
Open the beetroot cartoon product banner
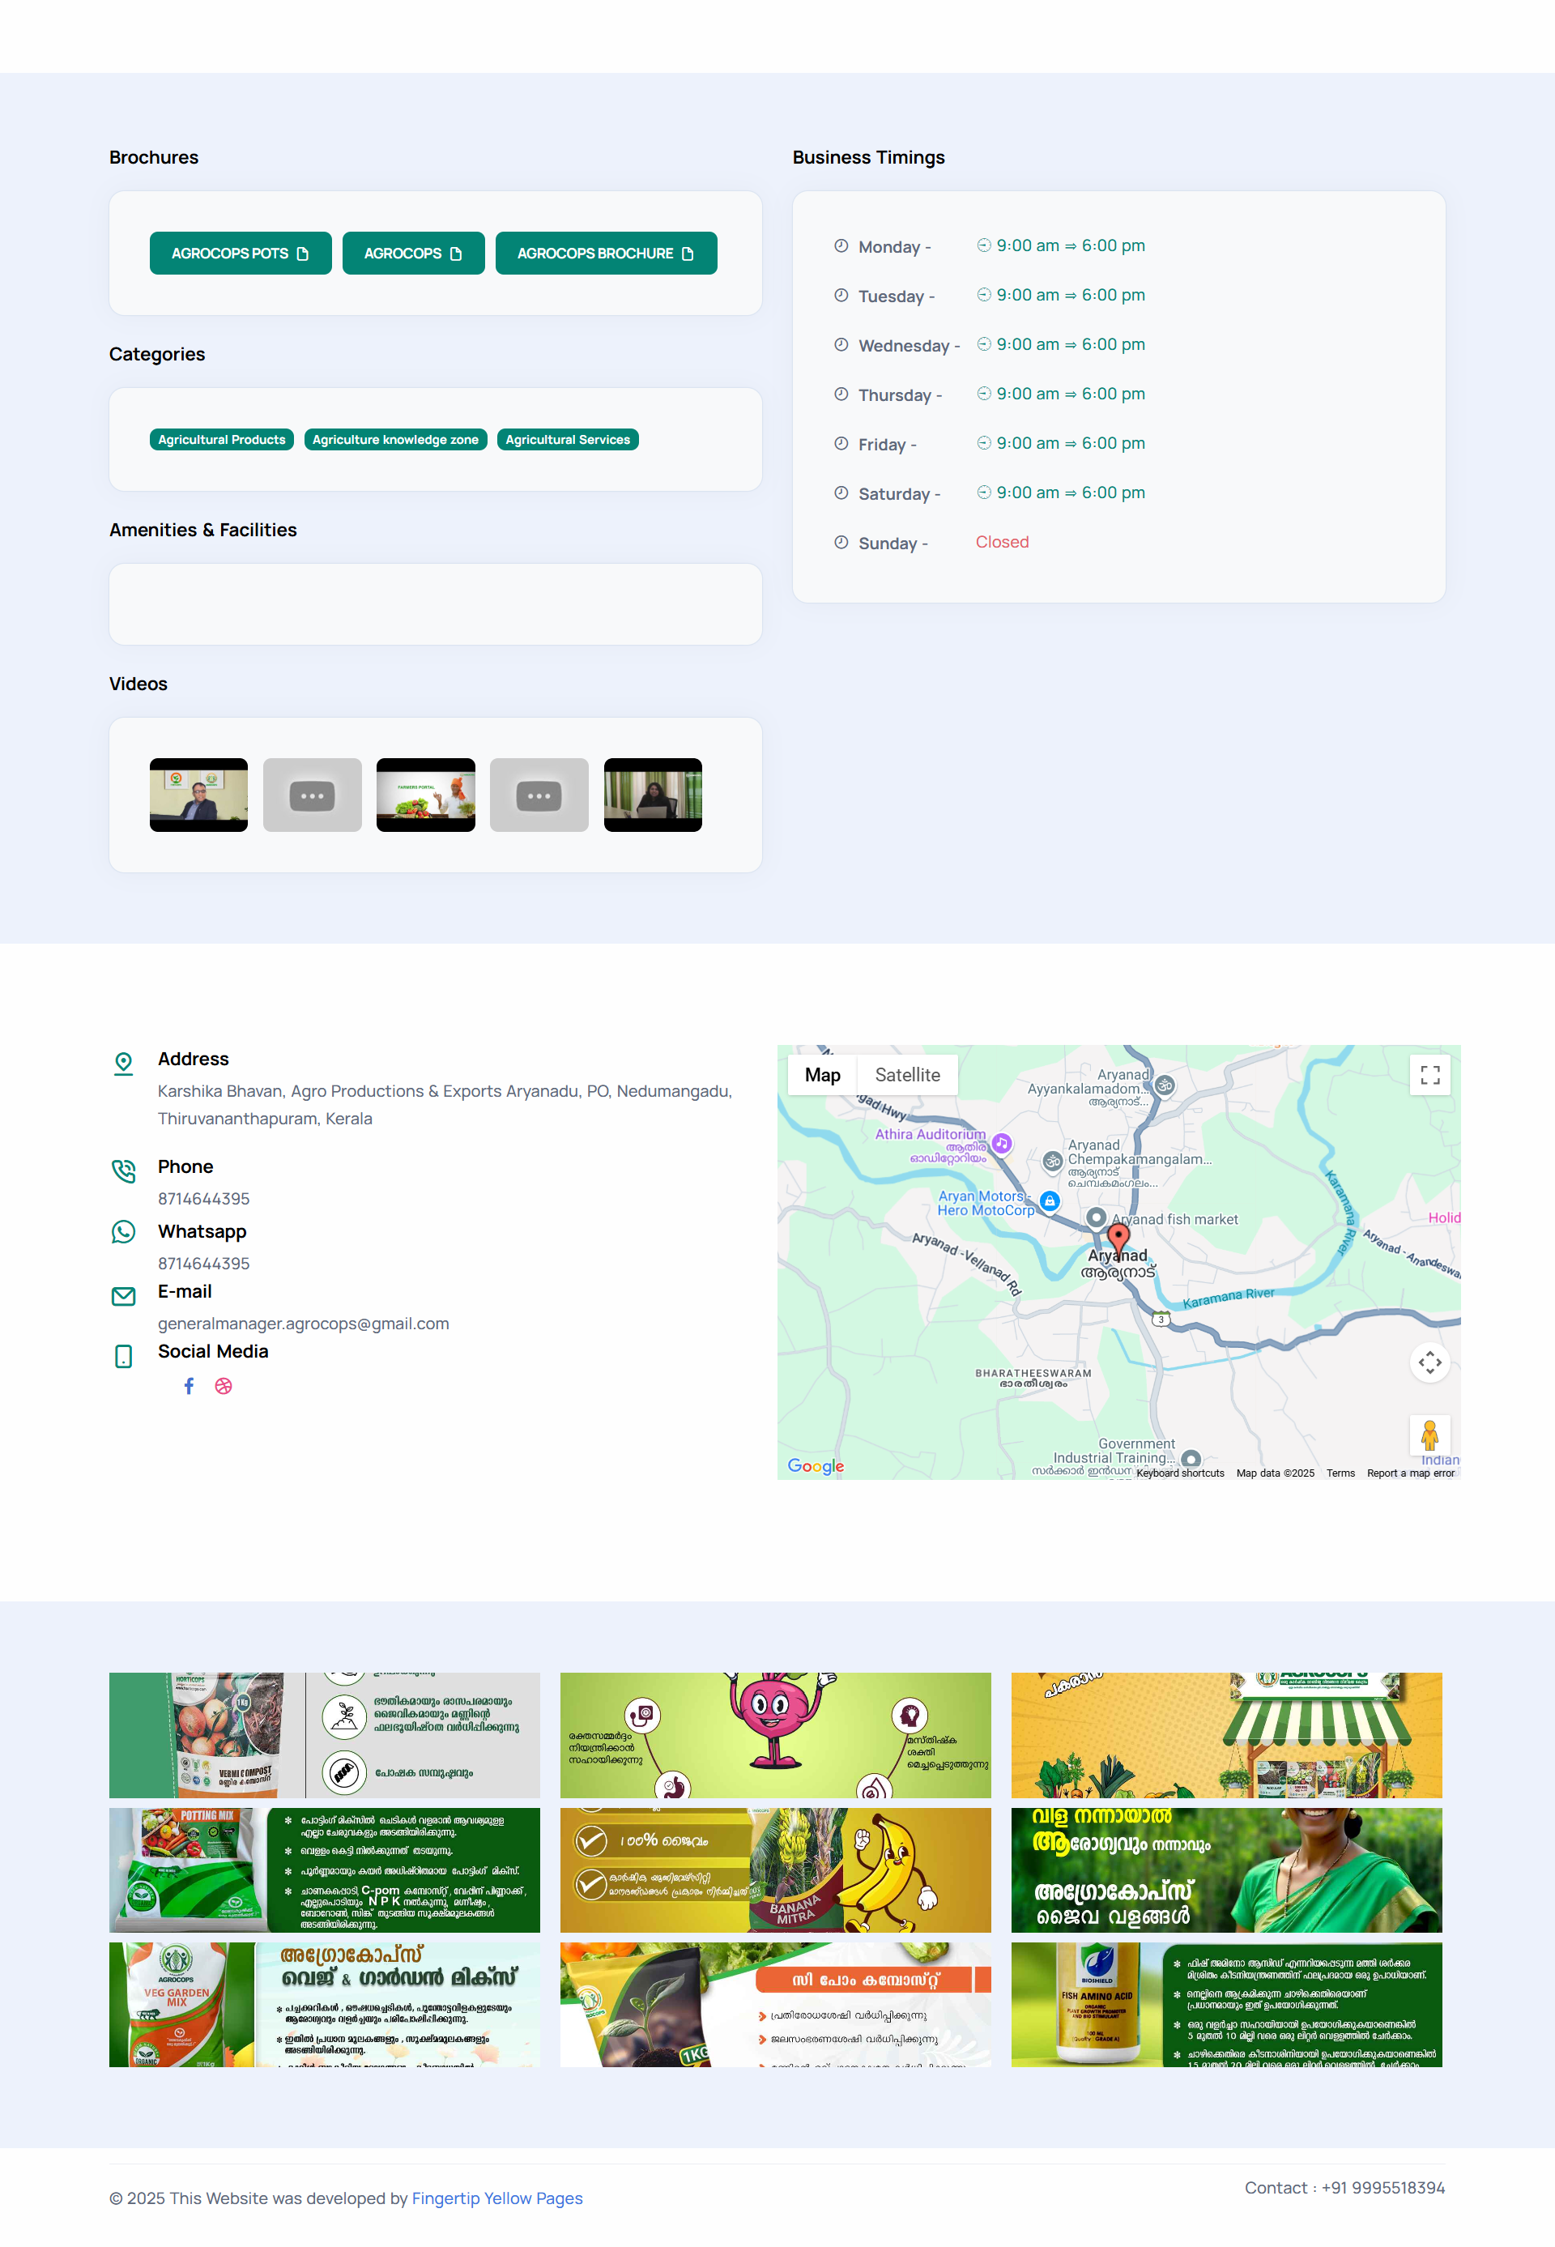776,1735
